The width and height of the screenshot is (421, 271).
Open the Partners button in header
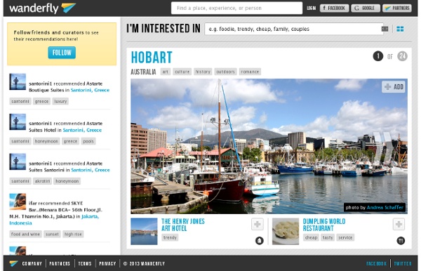click(x=397, y=8)
